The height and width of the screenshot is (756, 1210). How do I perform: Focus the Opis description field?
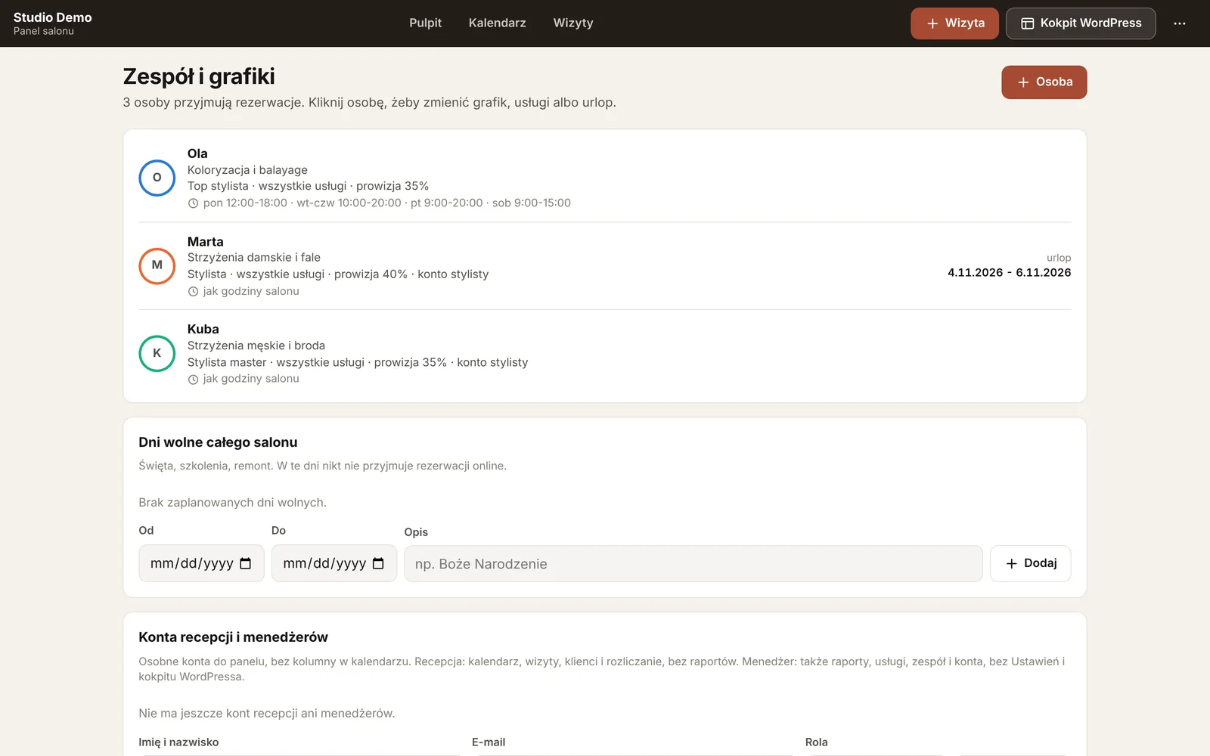(x=693, y=564)
